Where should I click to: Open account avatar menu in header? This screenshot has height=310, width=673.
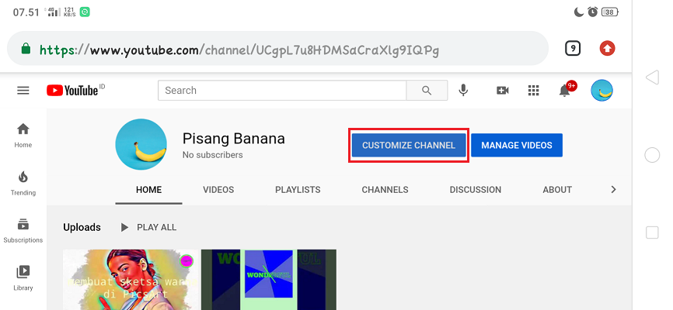[602, 91]
